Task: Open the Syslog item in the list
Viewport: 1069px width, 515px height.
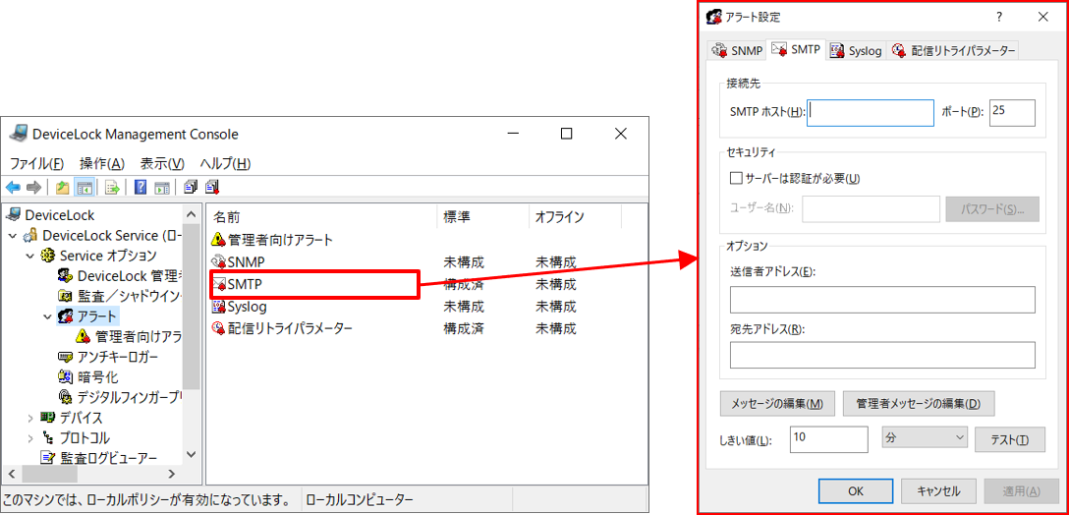Action: click(x=247, y=307)
